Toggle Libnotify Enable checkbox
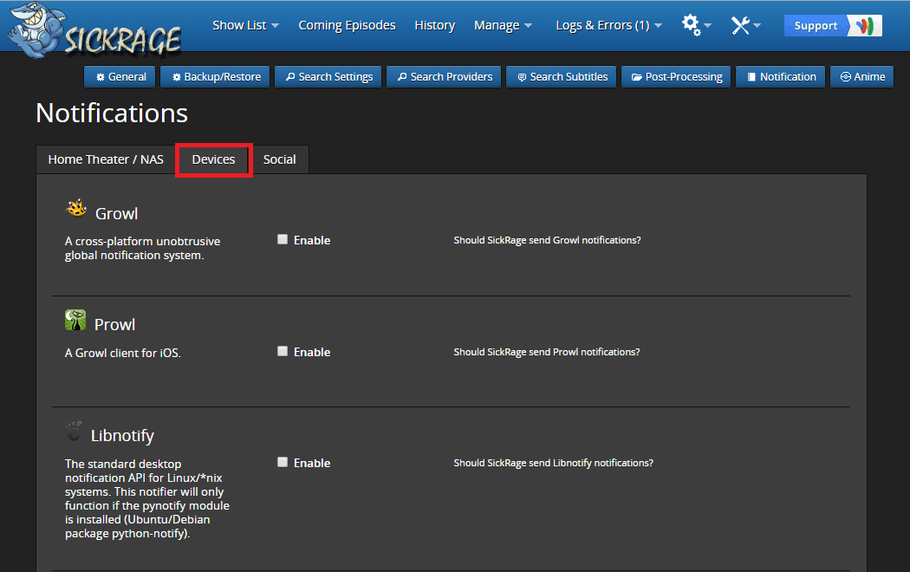 [283, 462]
